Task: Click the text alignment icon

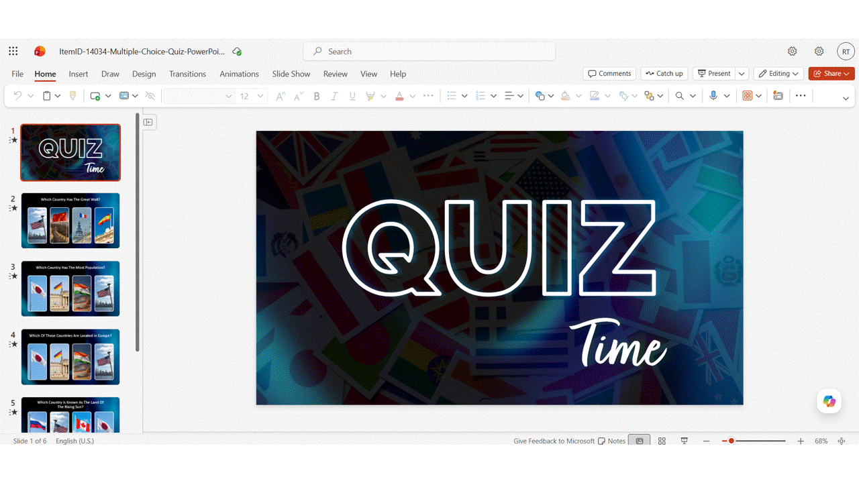Action: tap(509, 96)
